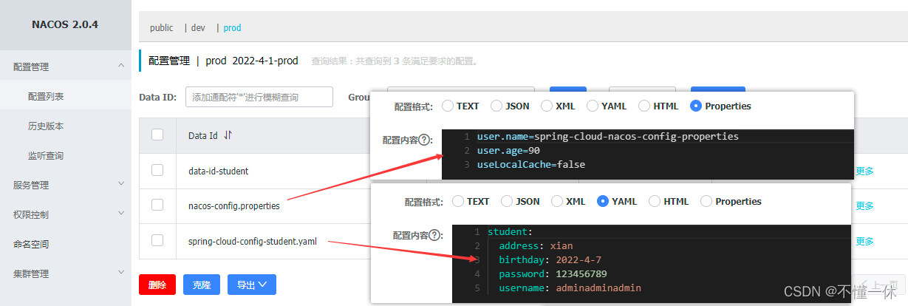Screen dimensions: 908x306
Task: Toggle the select-all checkbox in table header
Action: click(157, 135)
